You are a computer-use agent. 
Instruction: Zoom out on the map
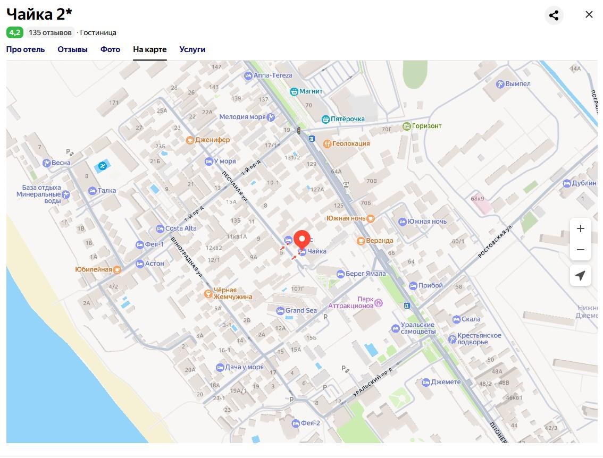click(580, 250)
